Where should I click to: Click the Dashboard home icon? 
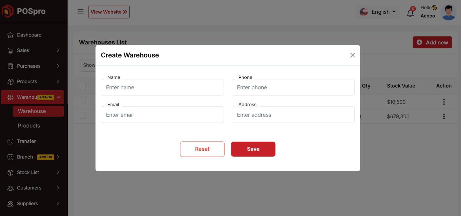tap(10, 35)
